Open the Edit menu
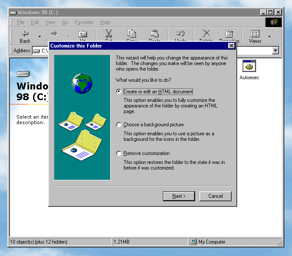Image resolution: width=292 pixels, height=256 pixels. [x=35, y=22]
